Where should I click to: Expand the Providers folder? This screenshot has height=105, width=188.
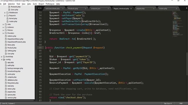(3, 33)
